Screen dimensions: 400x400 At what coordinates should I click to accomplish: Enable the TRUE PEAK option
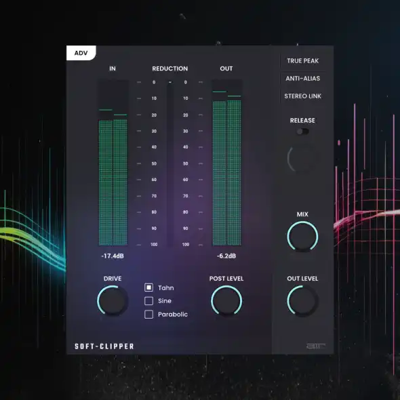click(x=302, y=61)
